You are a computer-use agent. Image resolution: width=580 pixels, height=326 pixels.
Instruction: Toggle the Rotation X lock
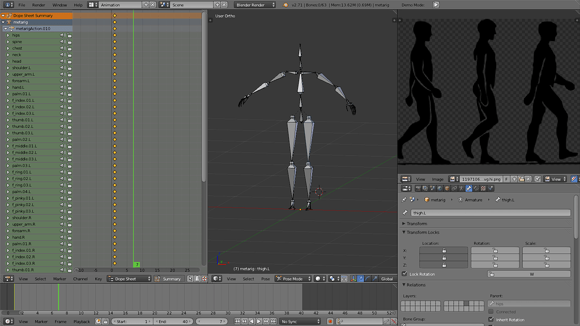point(495,250)
